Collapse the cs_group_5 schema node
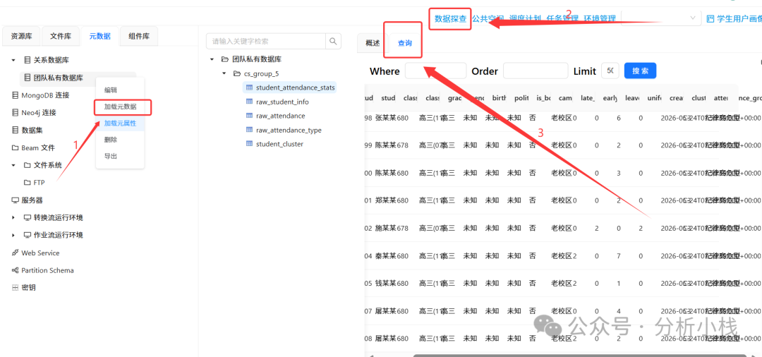The height and width of the screenshot is (357, 762). pos(224,74)
